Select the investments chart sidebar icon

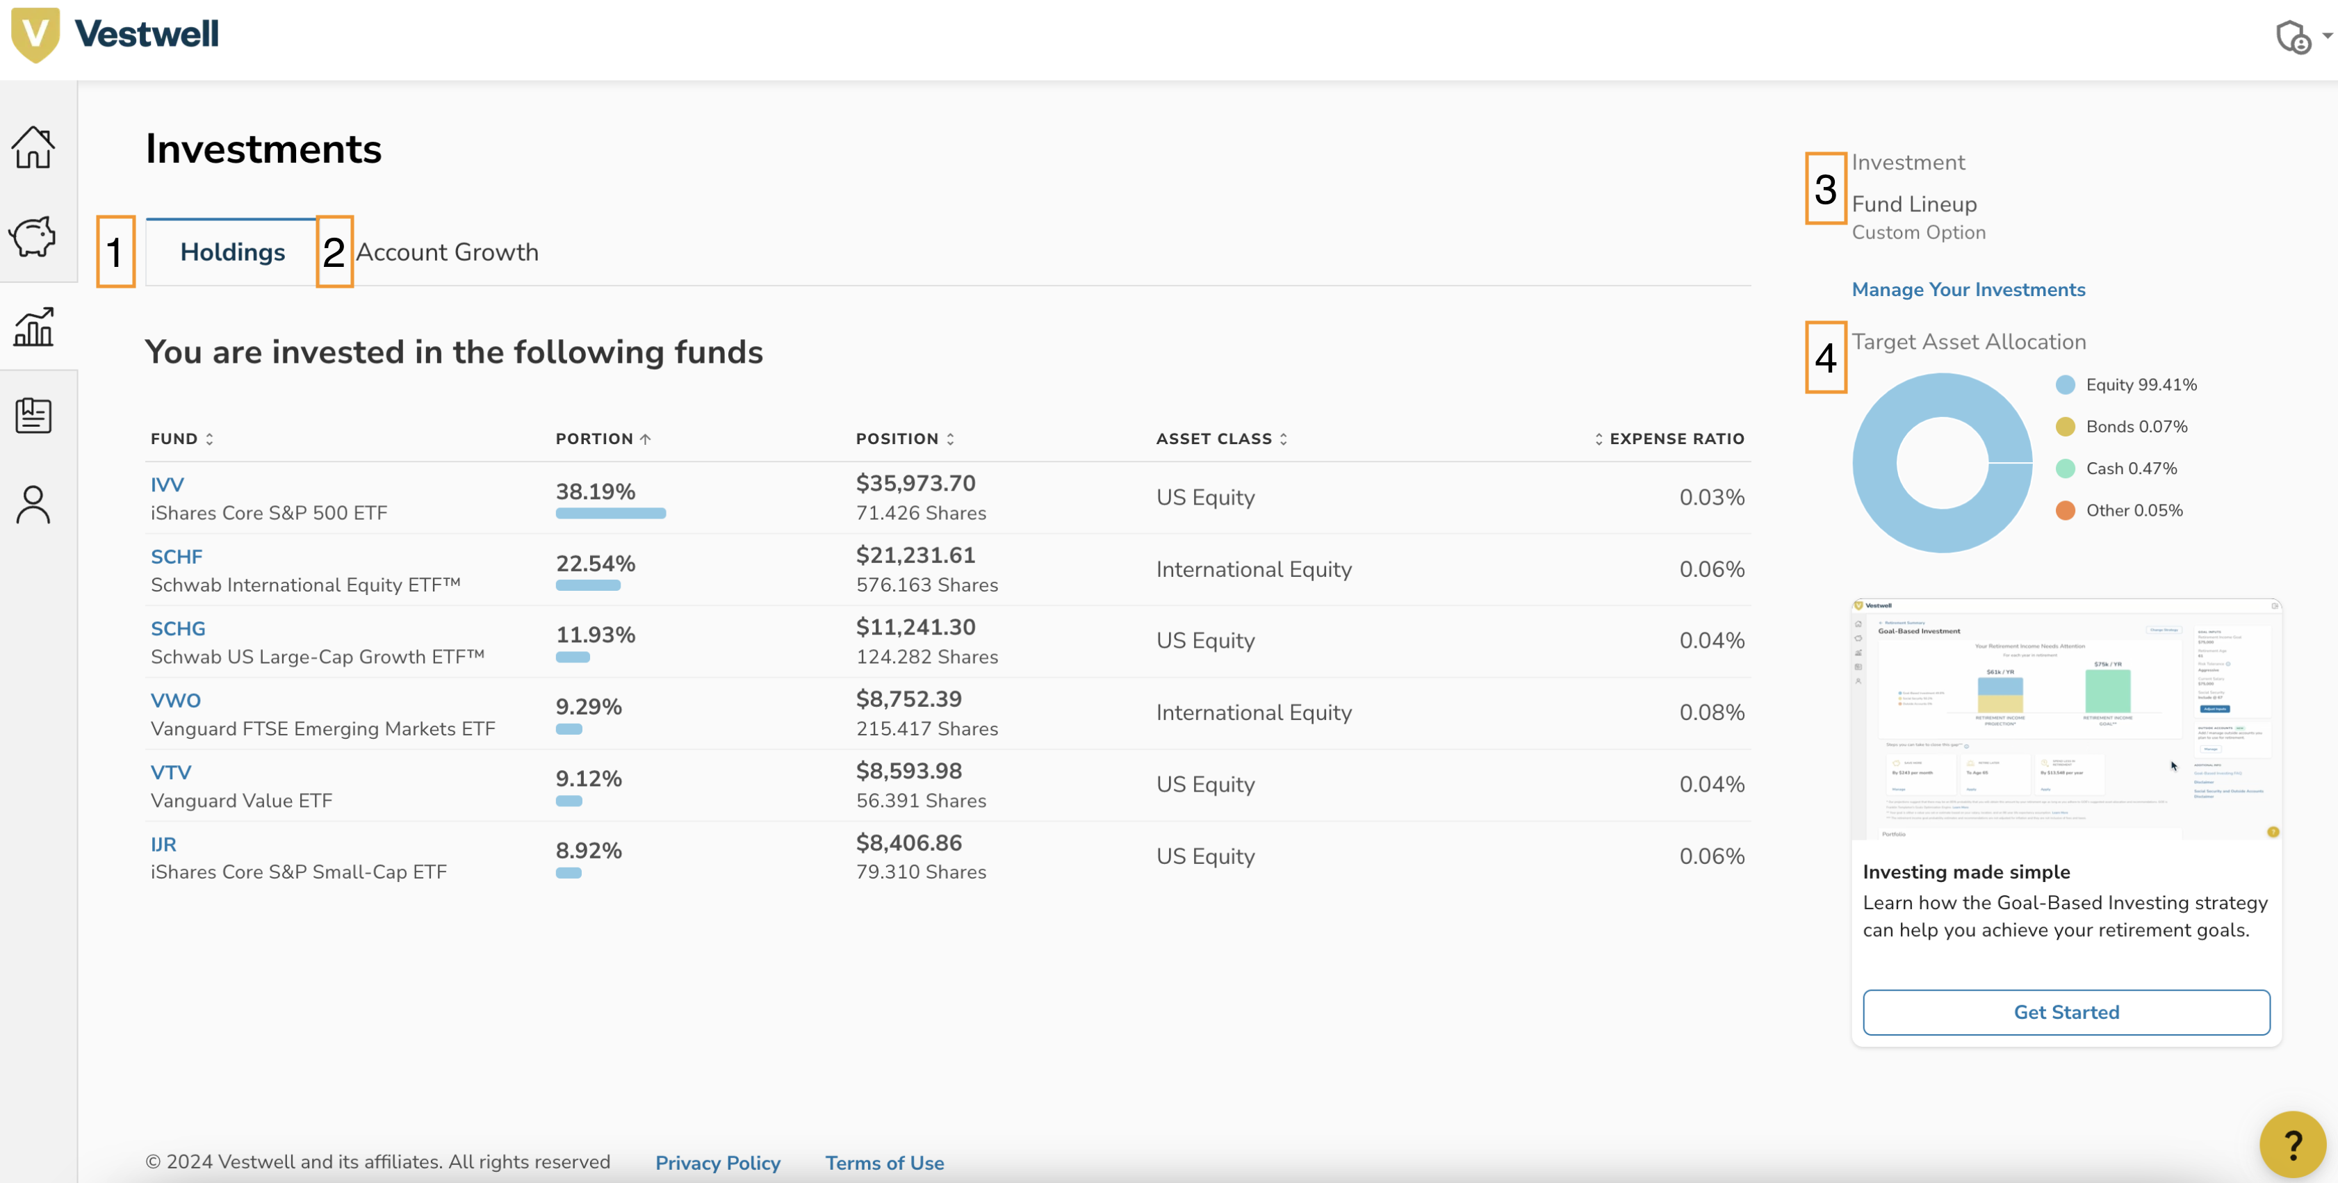[33, 326]
